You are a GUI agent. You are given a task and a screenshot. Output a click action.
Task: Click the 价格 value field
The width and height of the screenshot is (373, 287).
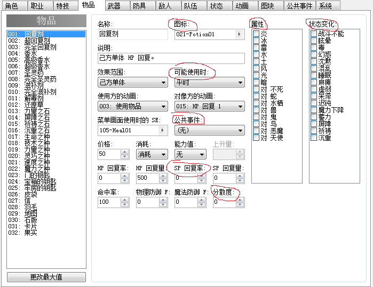click(x=109, y=154)
